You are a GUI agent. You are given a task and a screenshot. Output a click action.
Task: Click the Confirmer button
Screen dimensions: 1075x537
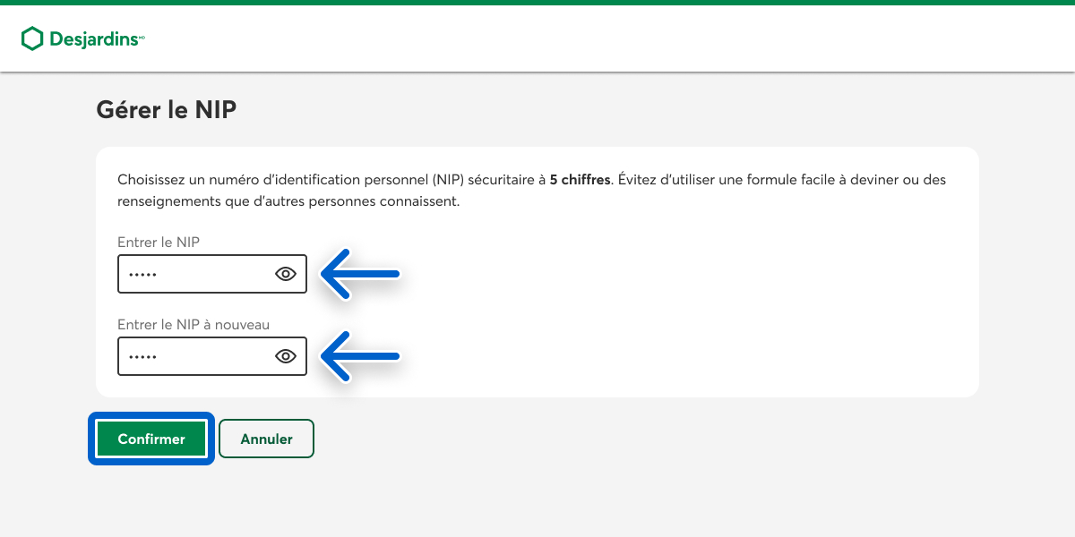coord(151,439)
